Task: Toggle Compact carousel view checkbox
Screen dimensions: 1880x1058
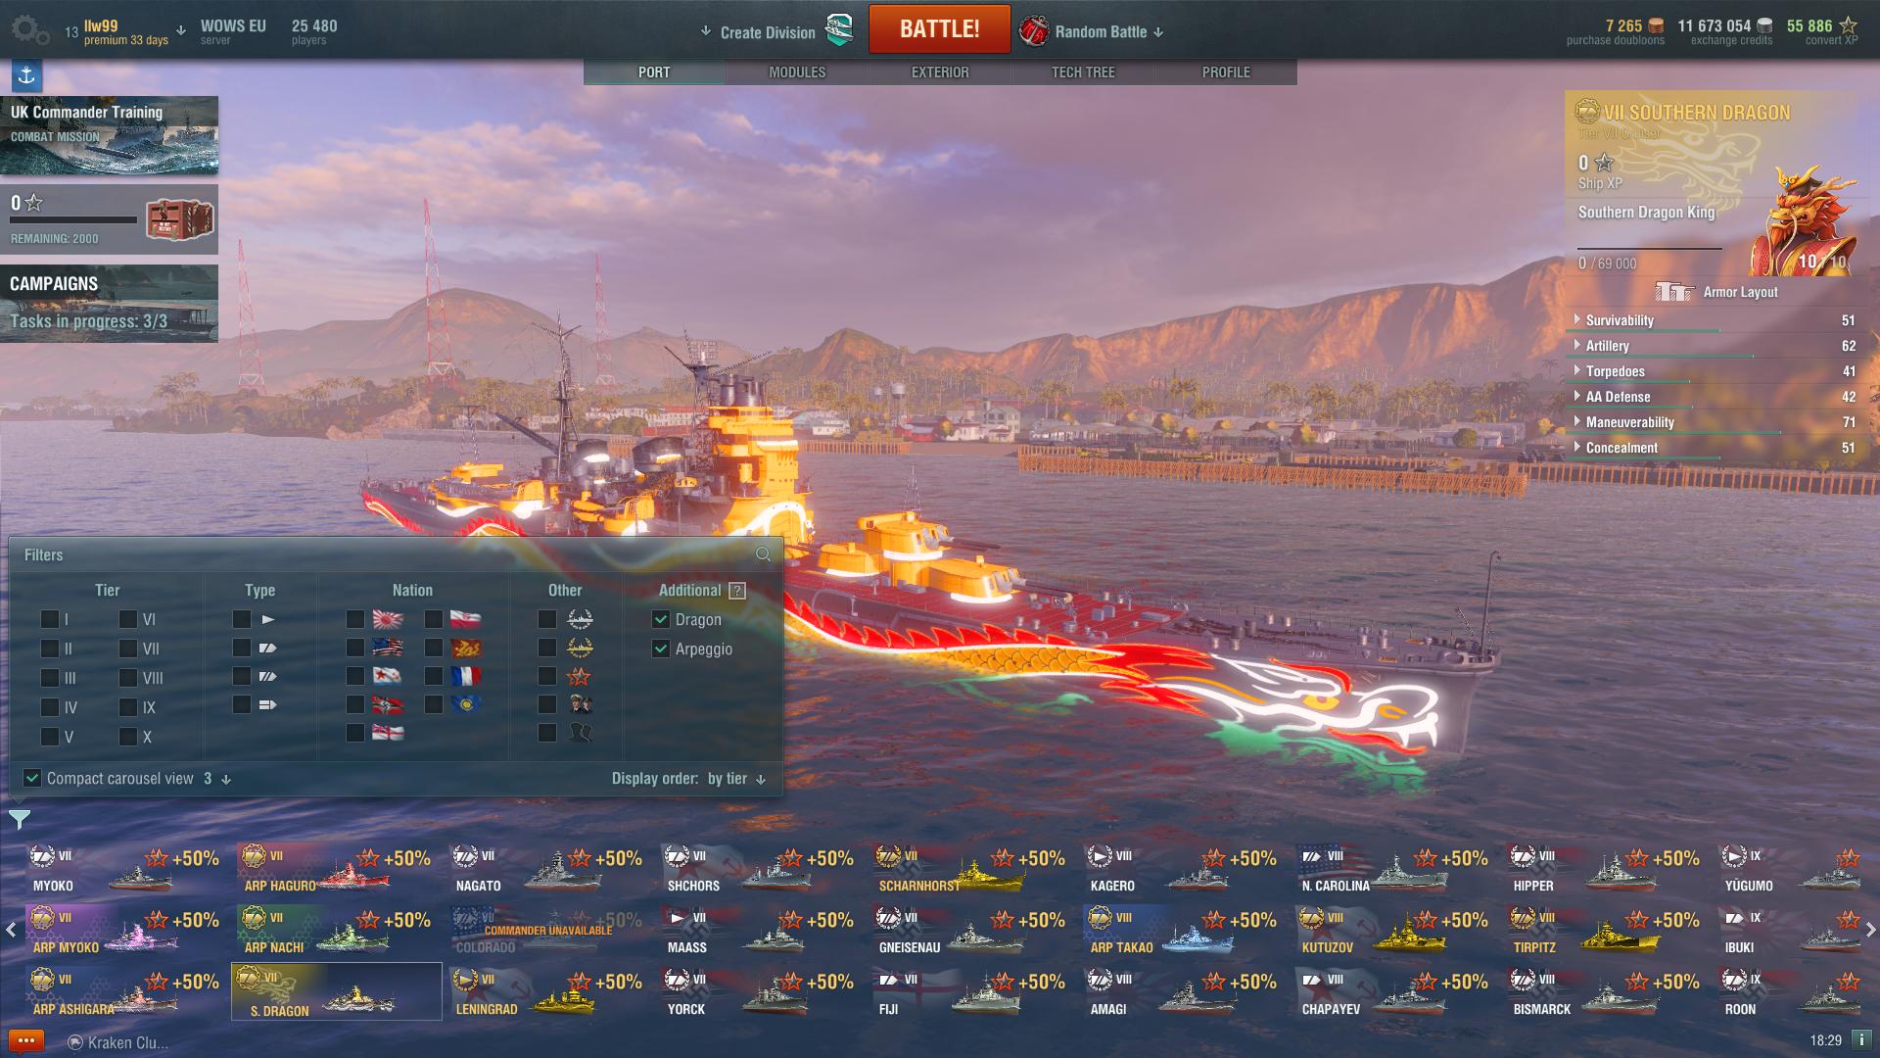Action: coord(32,778)
